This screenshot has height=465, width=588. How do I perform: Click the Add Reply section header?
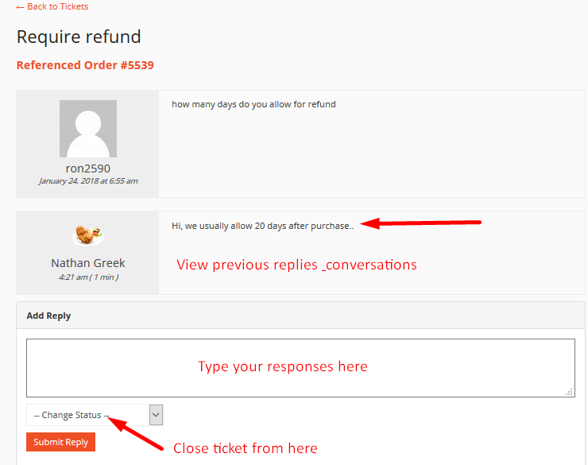pos(48,316)
